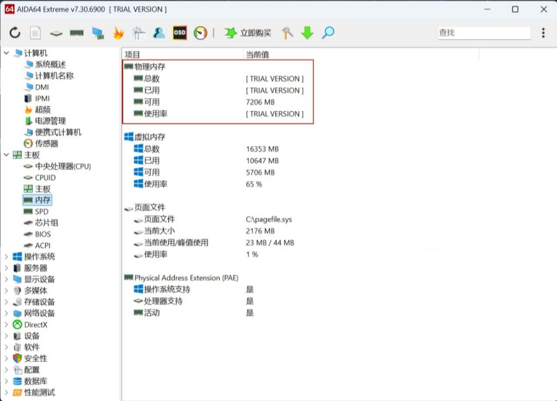Select the 65 % usage value
557x401 pixels.
click(254, 184)
